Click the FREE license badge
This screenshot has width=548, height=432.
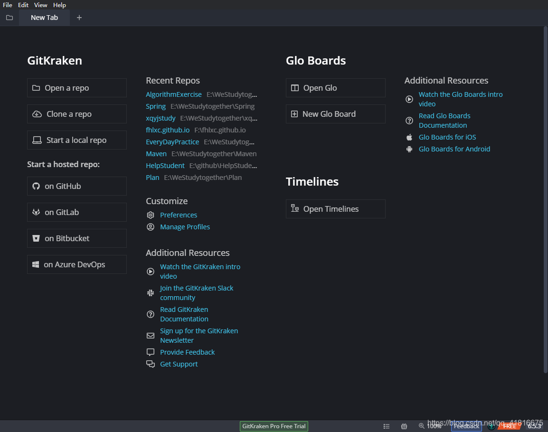pos(510,426)
